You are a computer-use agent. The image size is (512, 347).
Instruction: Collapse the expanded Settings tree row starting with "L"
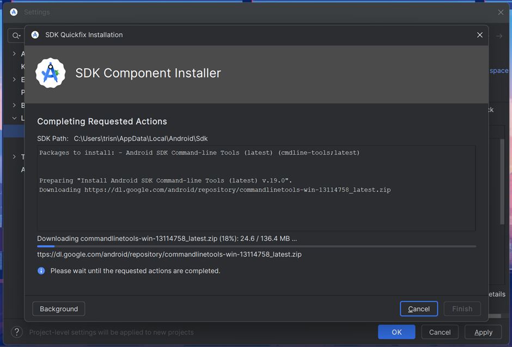click(x=14, y=118)
